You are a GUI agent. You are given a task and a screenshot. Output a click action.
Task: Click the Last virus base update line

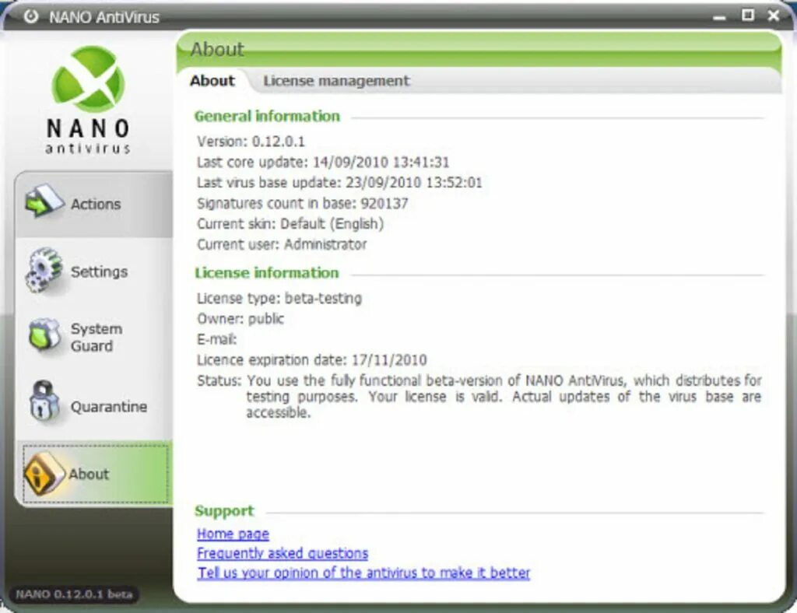click(x=339, y=182)
